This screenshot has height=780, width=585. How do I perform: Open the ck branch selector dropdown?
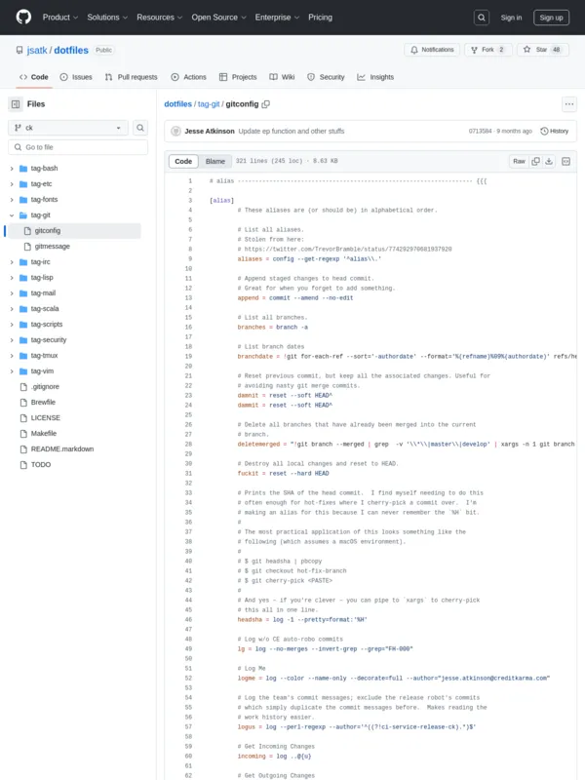tap(68, 128)
